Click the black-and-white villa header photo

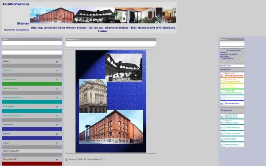click(x=94, y=15)
